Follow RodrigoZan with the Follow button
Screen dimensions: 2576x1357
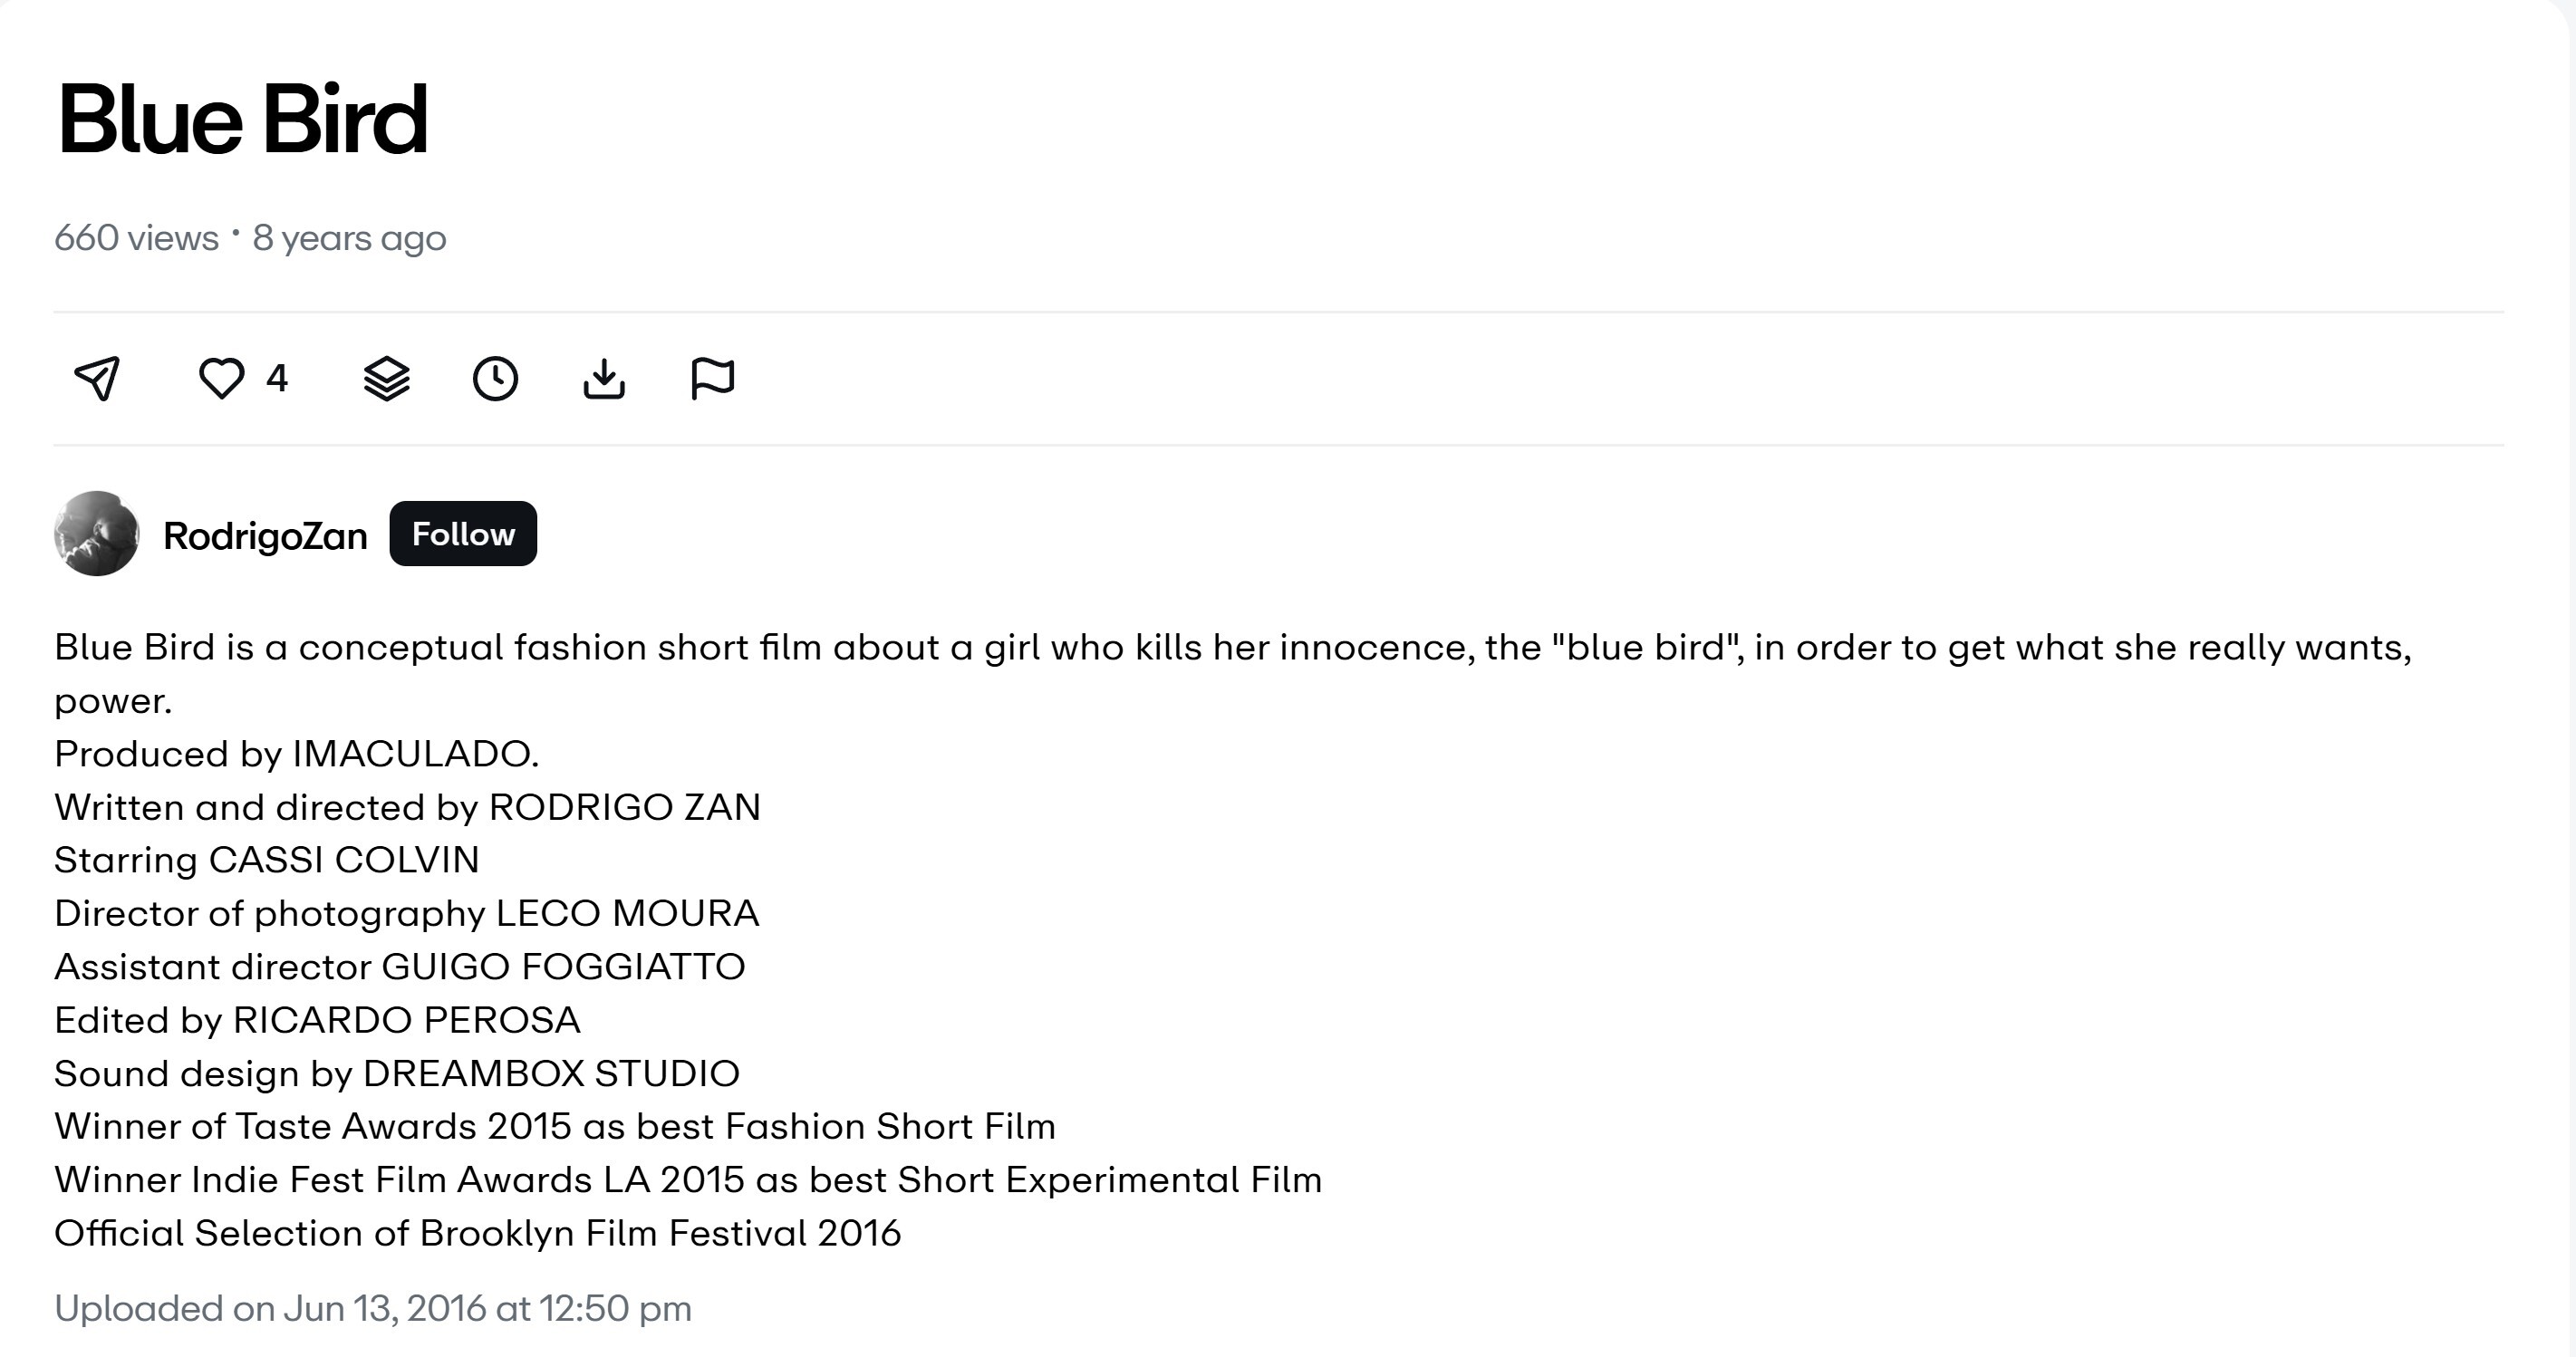(x=463, y=533)
